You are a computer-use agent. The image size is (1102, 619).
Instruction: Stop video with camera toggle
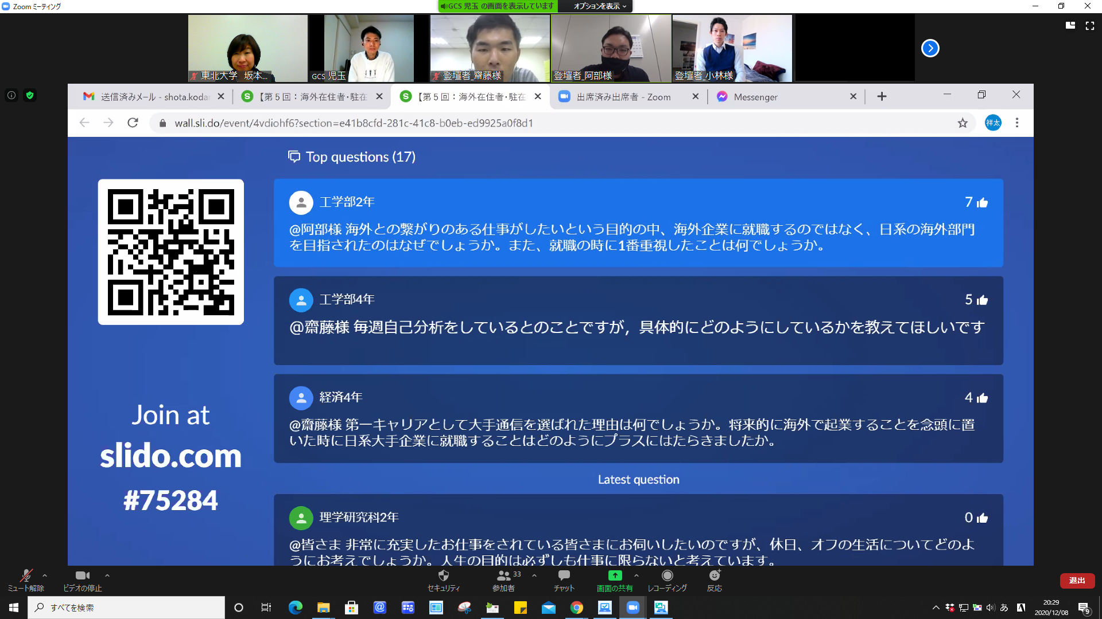[82, 580]
